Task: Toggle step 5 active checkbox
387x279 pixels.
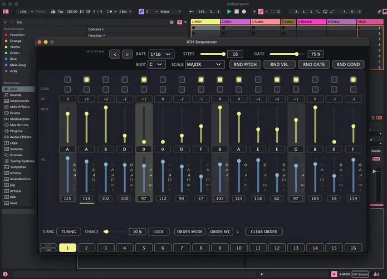Action: tap(144, 80)
